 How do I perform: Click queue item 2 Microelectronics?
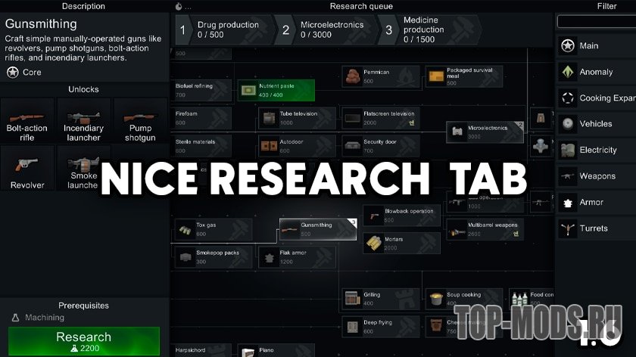click(x=326, y=29)
